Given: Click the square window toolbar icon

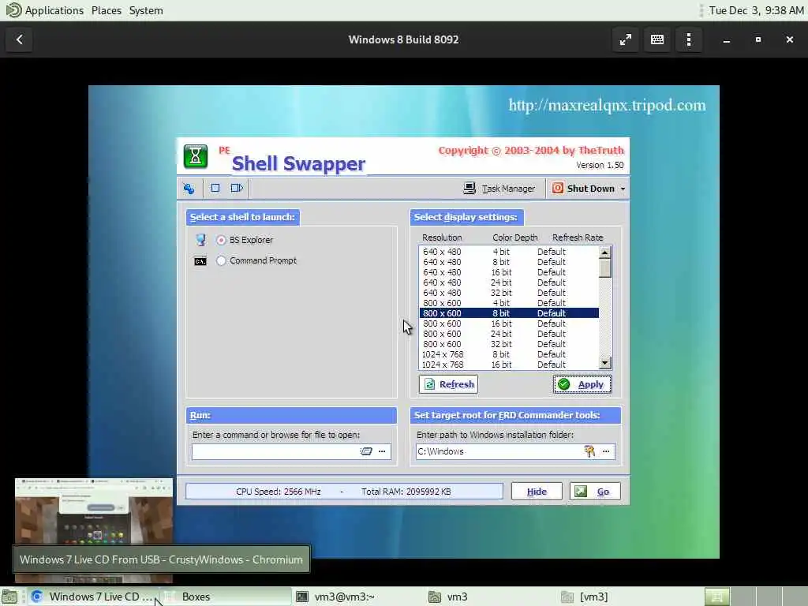Looking at the screenshot, I should pyautogui.click(x=215, y=188).
